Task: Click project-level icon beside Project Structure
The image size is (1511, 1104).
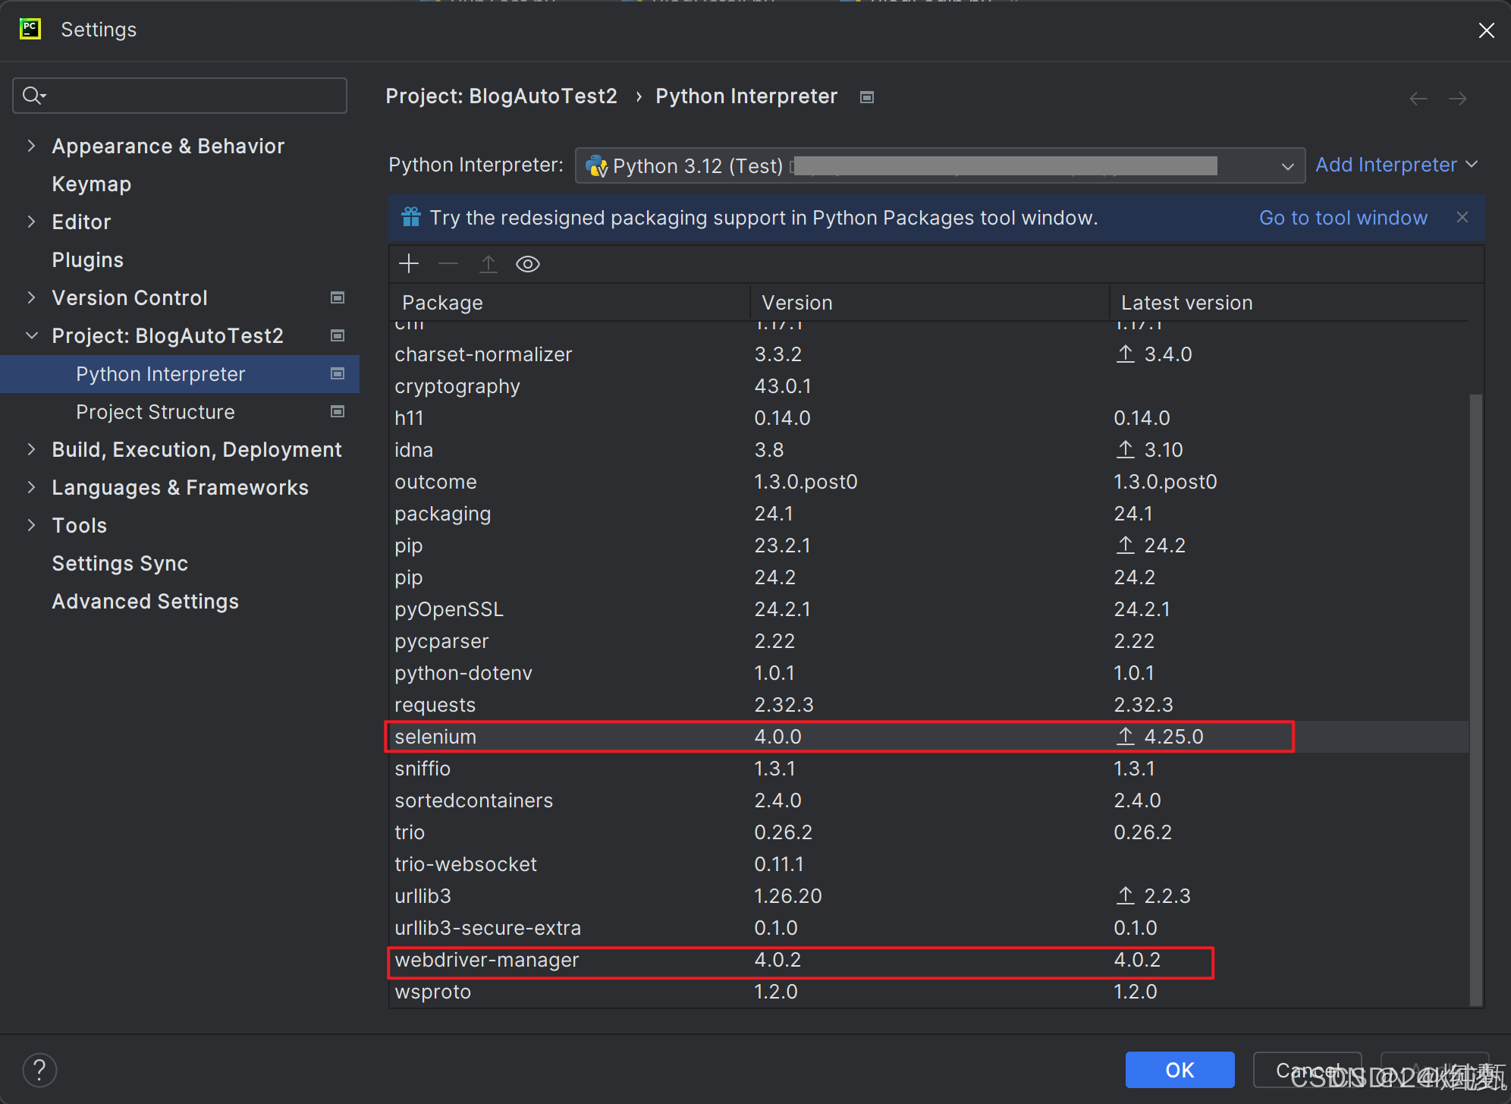Action: point(338,411)
